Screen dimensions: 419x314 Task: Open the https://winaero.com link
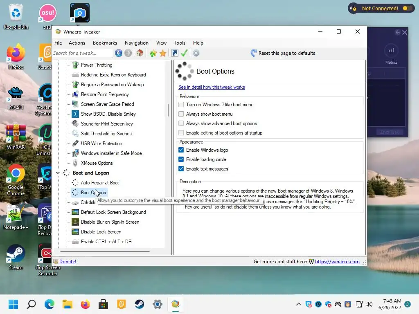[337, 262]
